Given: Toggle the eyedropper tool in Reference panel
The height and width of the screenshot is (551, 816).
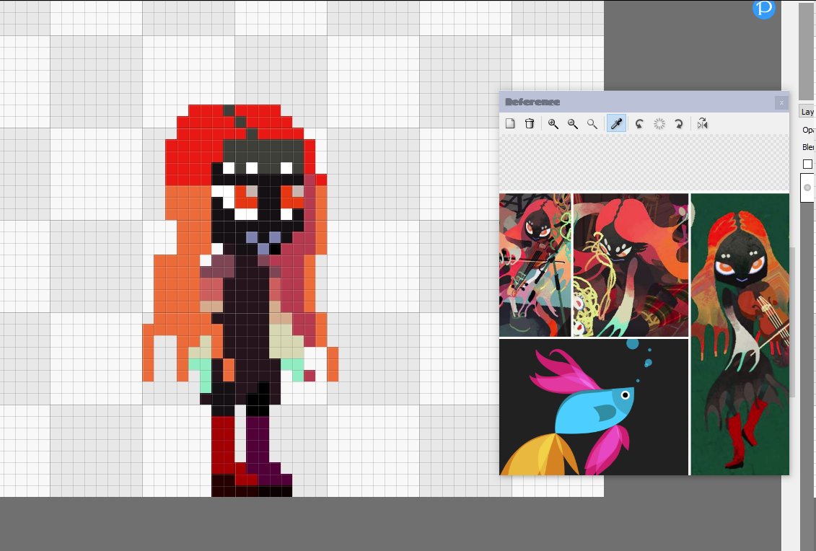Looking at the screenshot, I should click(x=616, y=124).
